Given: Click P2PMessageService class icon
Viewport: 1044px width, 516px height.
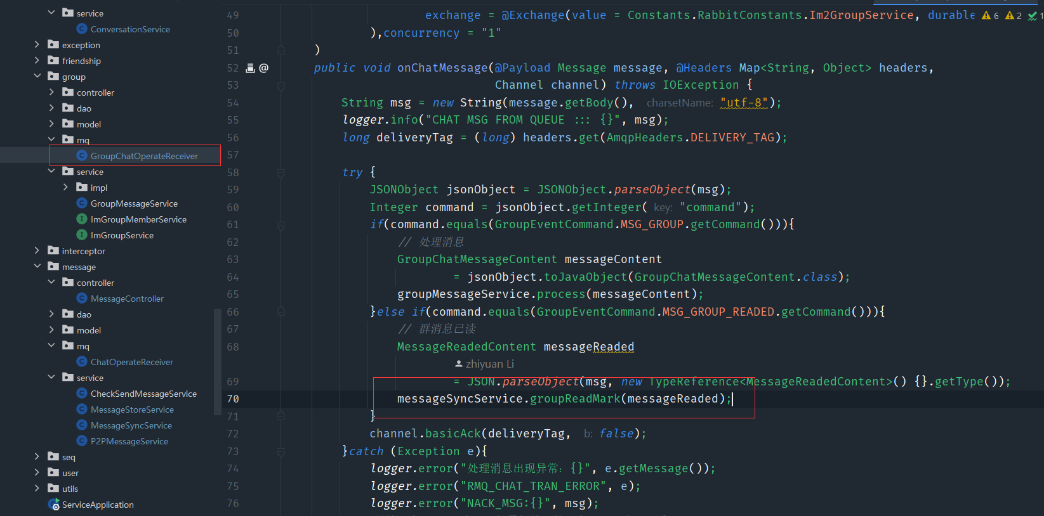Looking at the screenshot, I should click(x=82, y=441).
